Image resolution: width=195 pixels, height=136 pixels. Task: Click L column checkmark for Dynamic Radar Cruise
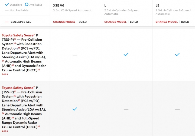pyautogui.click(x=126, y=54)
